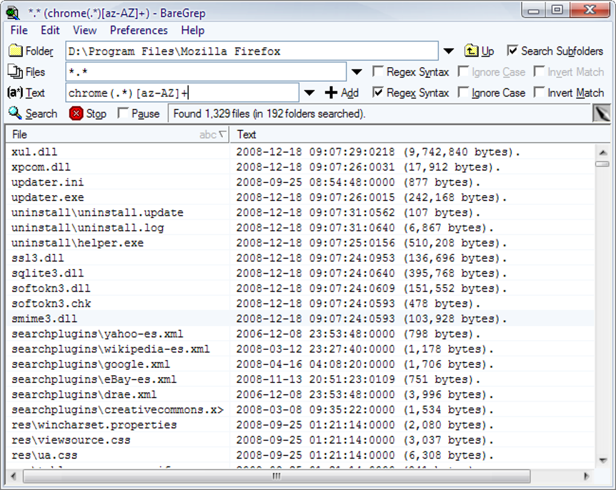Click the horizontal scrollbar left arrow

pyautogui.click(x=14, y=477)
